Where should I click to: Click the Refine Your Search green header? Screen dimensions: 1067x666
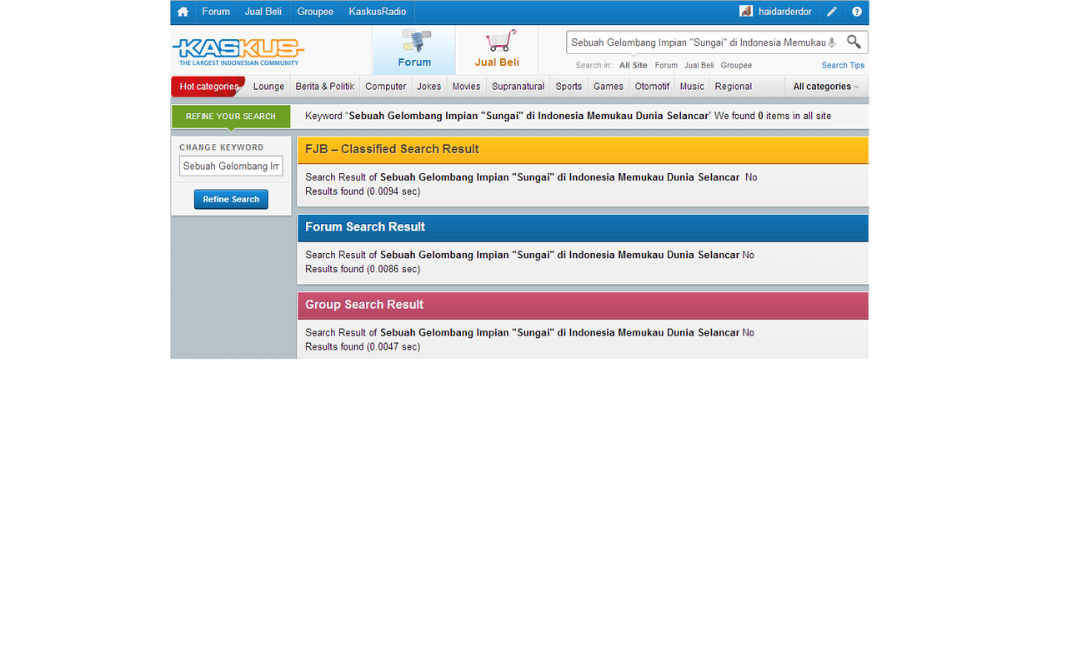[231, 117]
